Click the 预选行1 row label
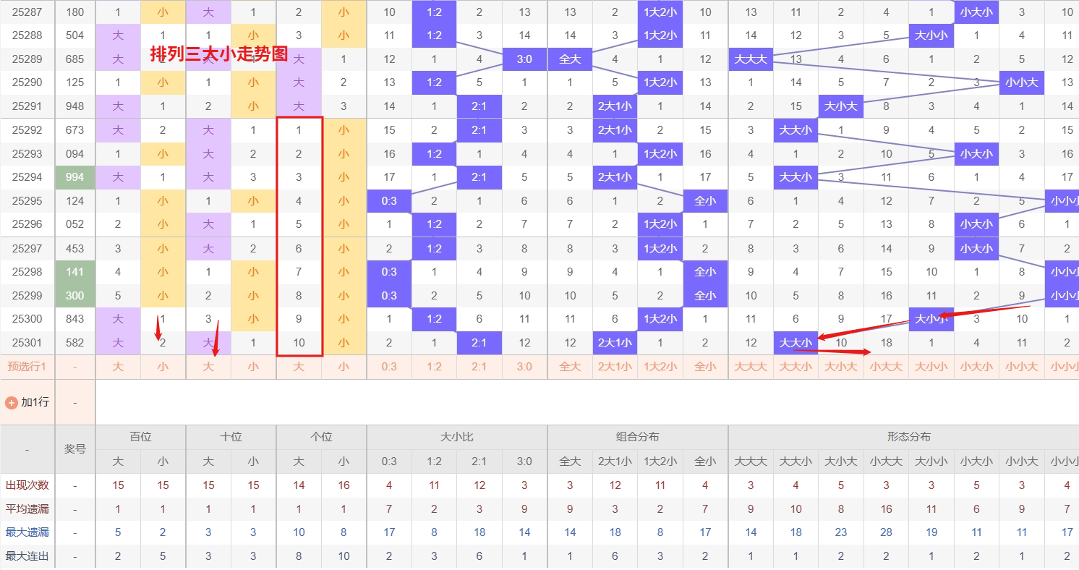The height and width of the screenshot is (570, 1079). (27, 367)
